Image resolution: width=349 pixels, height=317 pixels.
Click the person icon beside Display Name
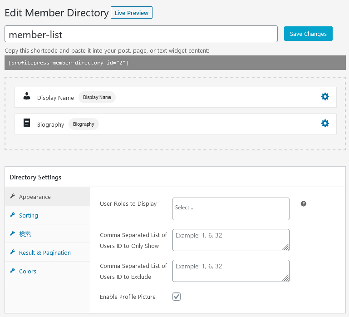pos(27,96)
